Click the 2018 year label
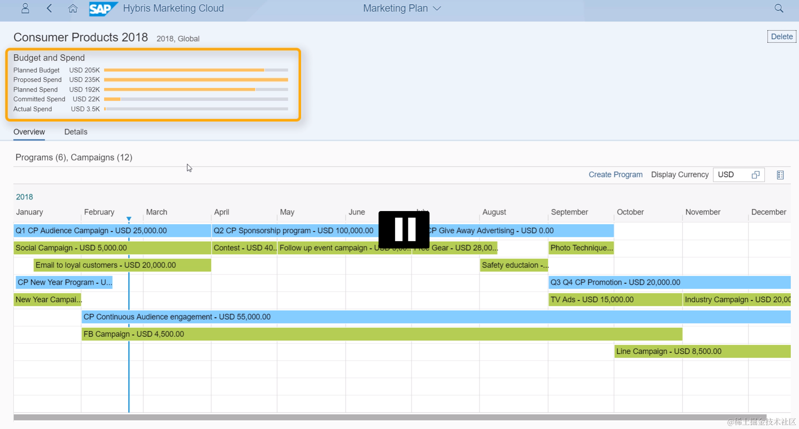 24,197
